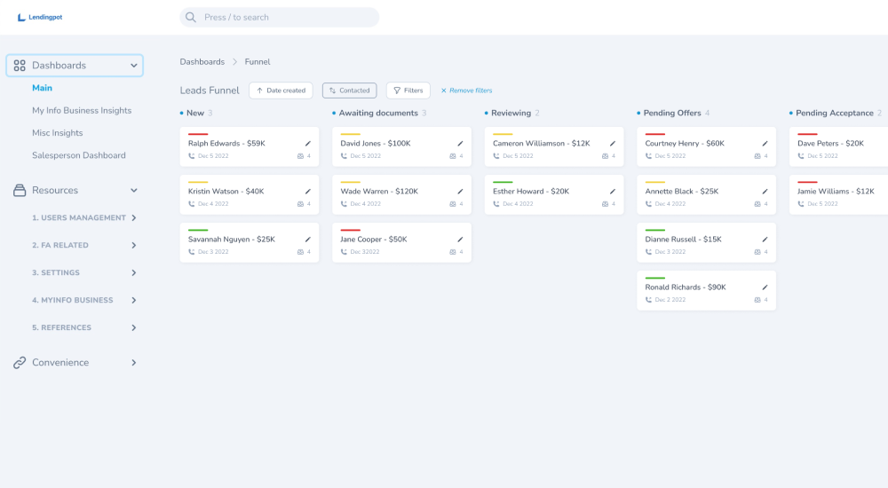Screen dimensions: 888x488
Task: Collapse the Dashboards menu section
Action: point(134,66)
